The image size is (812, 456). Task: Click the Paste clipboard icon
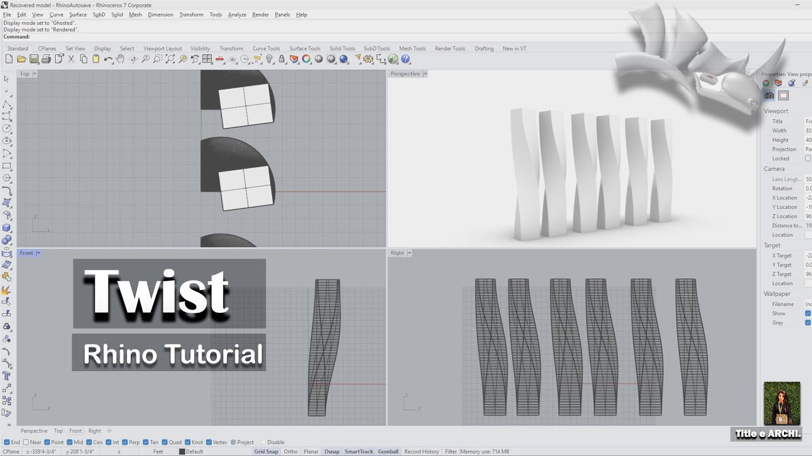point(96,59)
